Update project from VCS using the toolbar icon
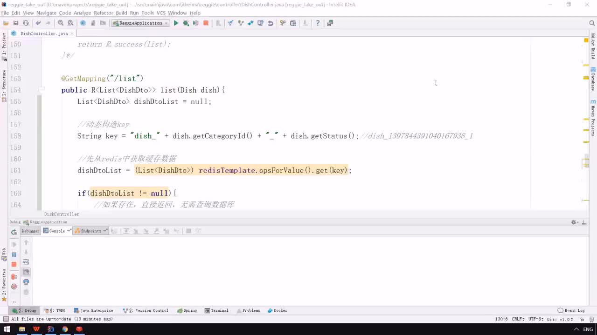 click(230, 23)
